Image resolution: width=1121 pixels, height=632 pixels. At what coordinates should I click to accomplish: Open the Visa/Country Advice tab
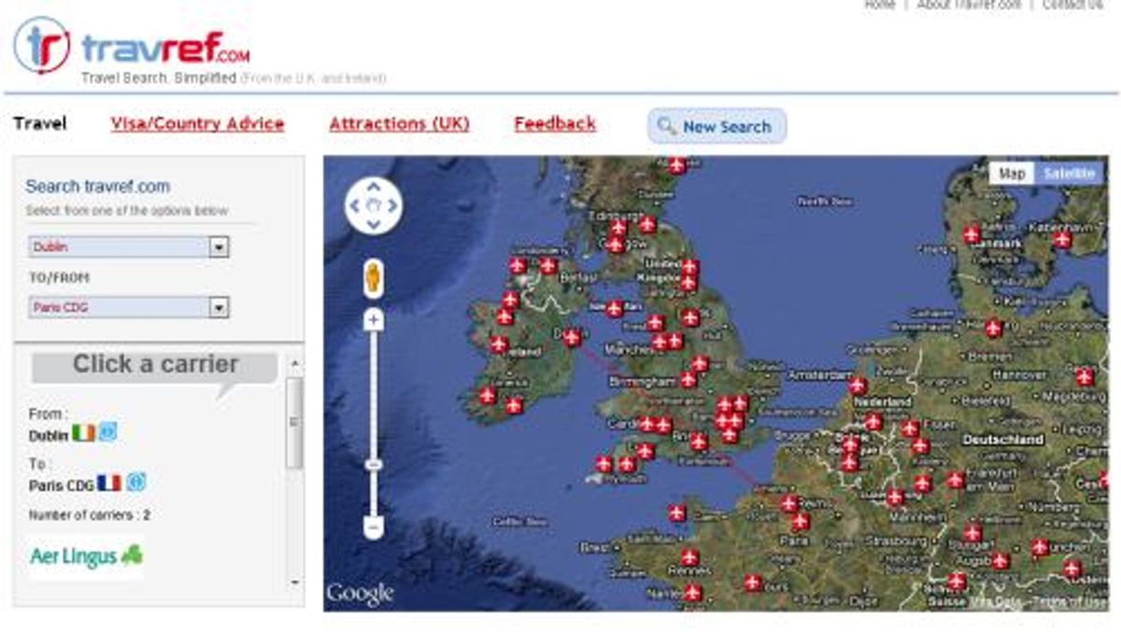(195, 122)
